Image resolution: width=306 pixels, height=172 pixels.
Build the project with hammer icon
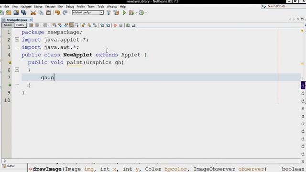(x=109, y=13)
